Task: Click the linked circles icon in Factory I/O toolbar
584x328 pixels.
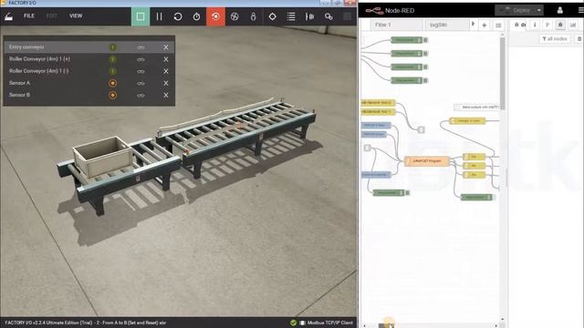Action: point(328,16)
